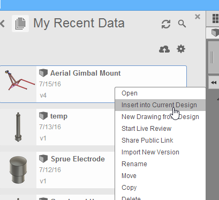Screen dimensions: 219x200
Task: Choose Open from the context menu
Action: (160, 93)
